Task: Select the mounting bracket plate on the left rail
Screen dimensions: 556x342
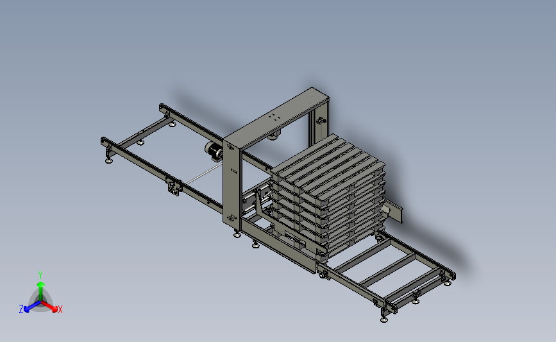Action: [174, 187]
